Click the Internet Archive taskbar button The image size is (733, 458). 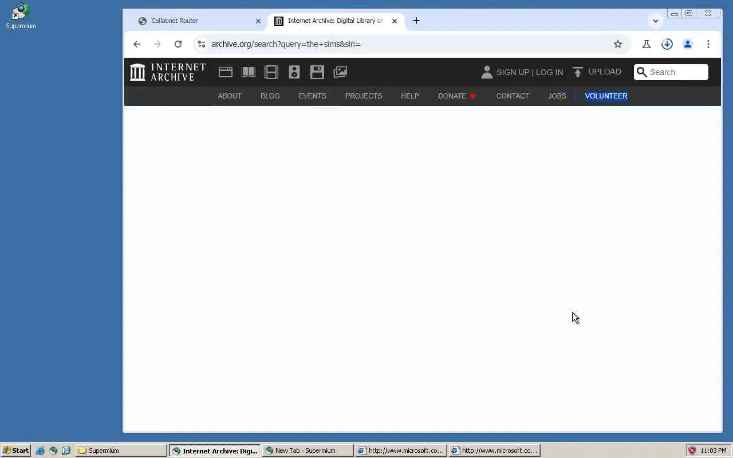click(x=215, y=451)
